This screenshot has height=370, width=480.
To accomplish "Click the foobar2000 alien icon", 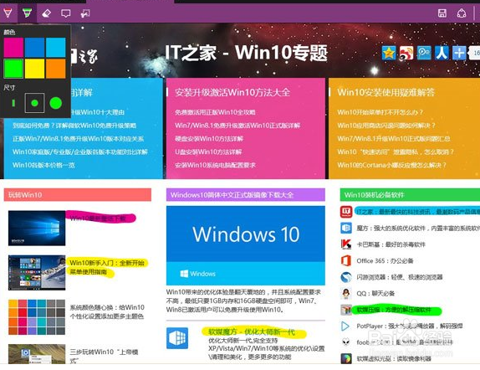I will coord(346,342).
